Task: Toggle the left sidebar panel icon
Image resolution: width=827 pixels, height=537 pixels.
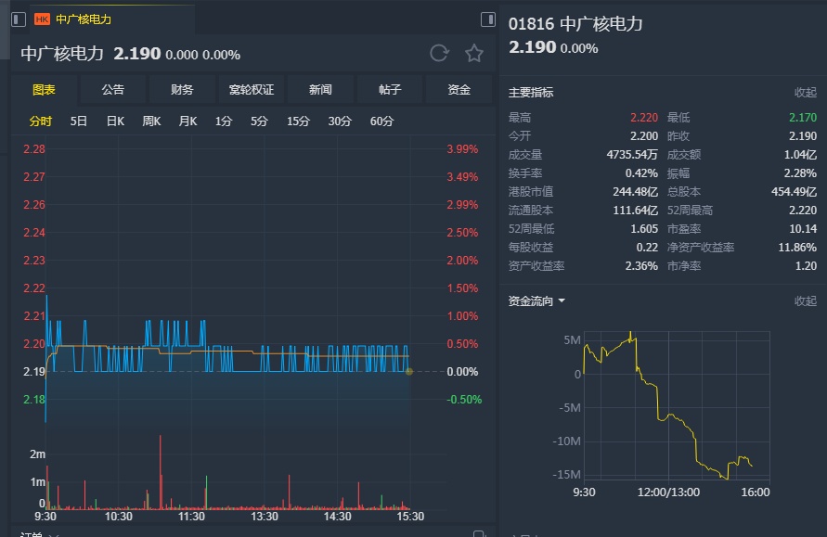Action: (19, 19)
